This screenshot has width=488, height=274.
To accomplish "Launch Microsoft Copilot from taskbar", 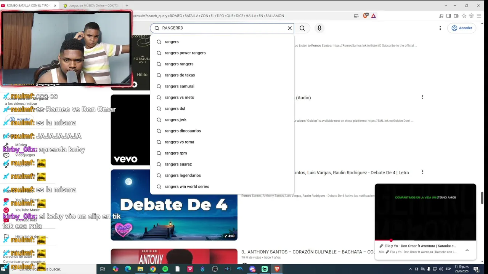I will (x=116, y=269).
